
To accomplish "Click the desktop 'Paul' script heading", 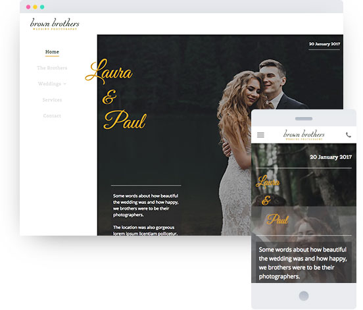I will coord(125,120).
